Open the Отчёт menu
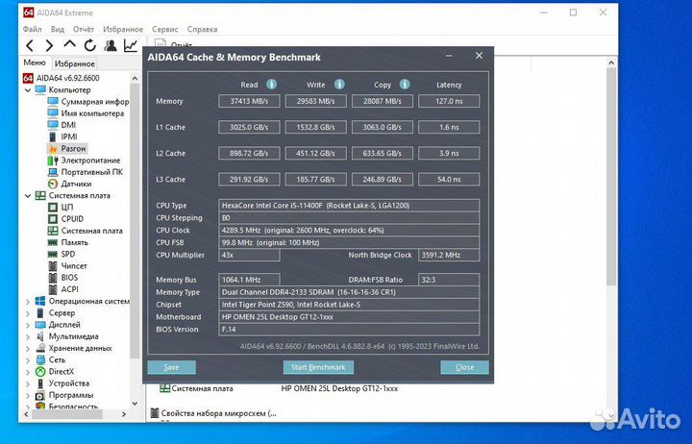The width and height of the screenshot is (692, 444). [x=84, y=29]
